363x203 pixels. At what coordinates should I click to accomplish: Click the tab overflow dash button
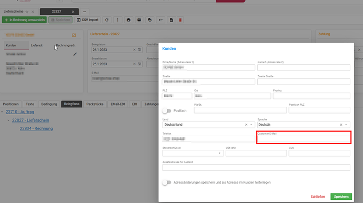85,12
